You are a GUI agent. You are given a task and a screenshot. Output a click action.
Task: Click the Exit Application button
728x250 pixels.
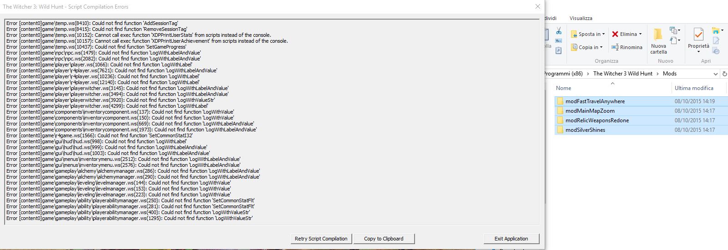pyautogui.click(x=511, y=239)
